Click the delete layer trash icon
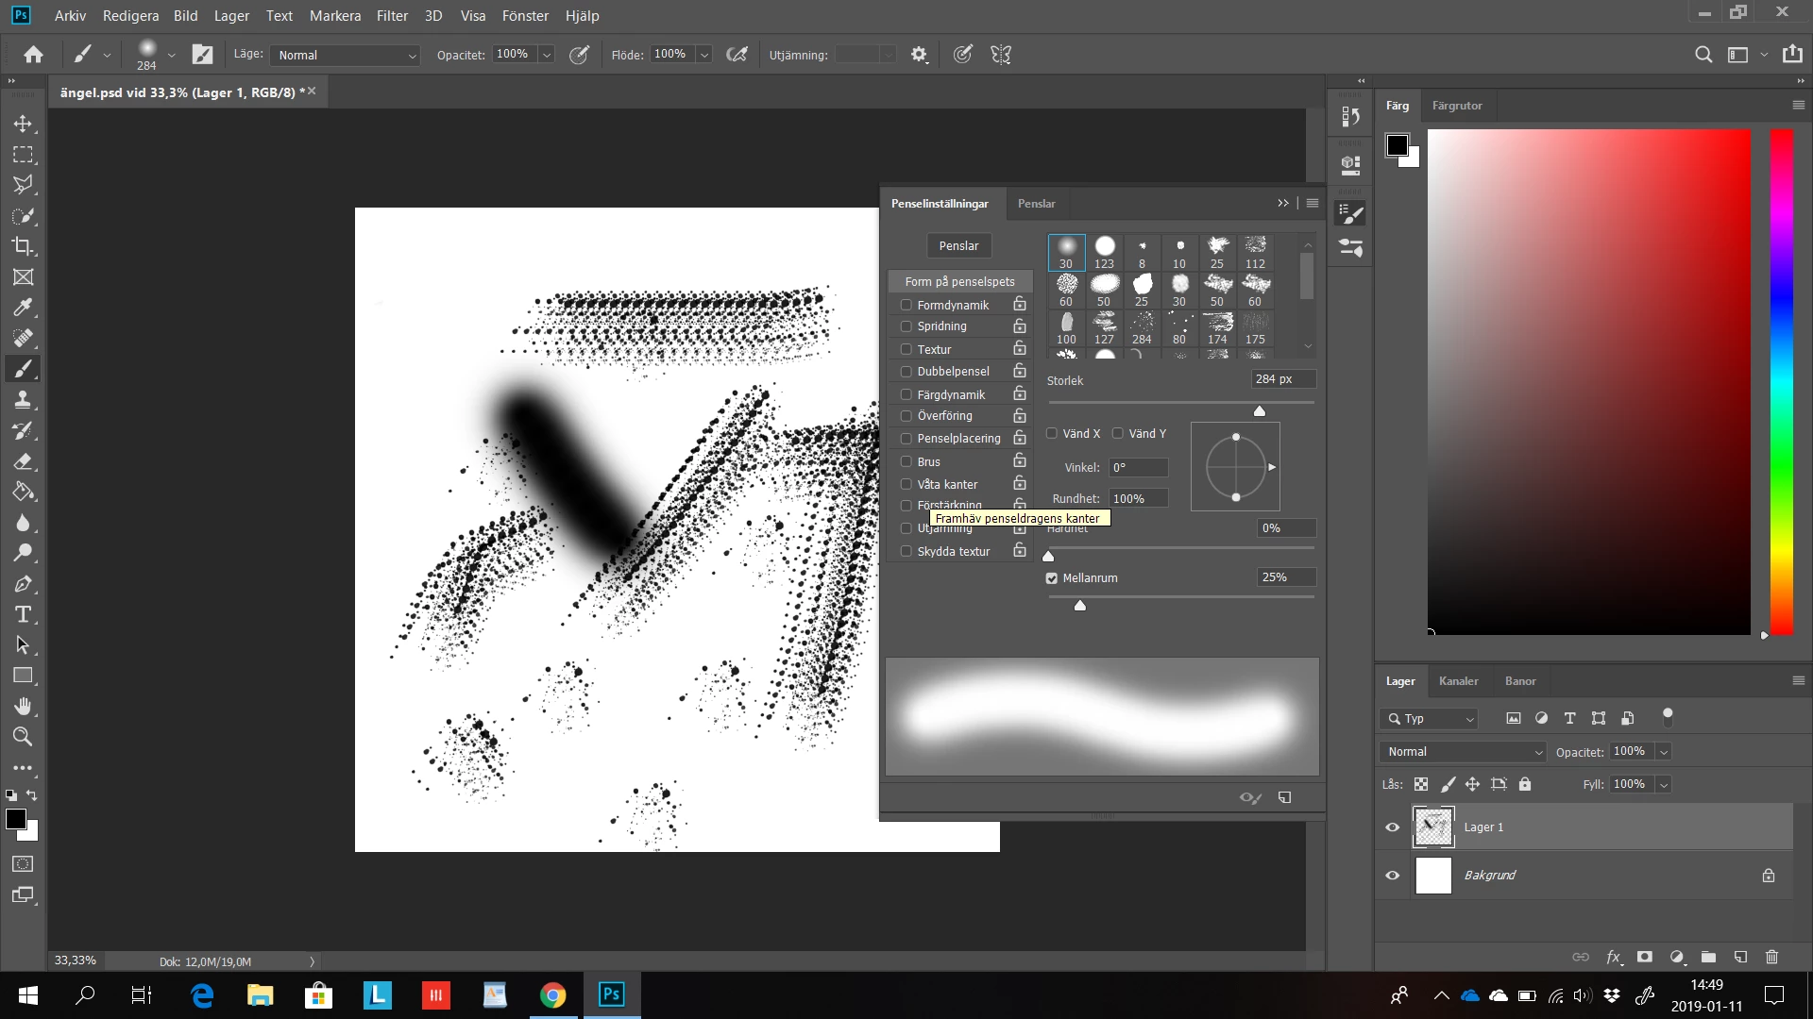 click(x=1771, y=957)
